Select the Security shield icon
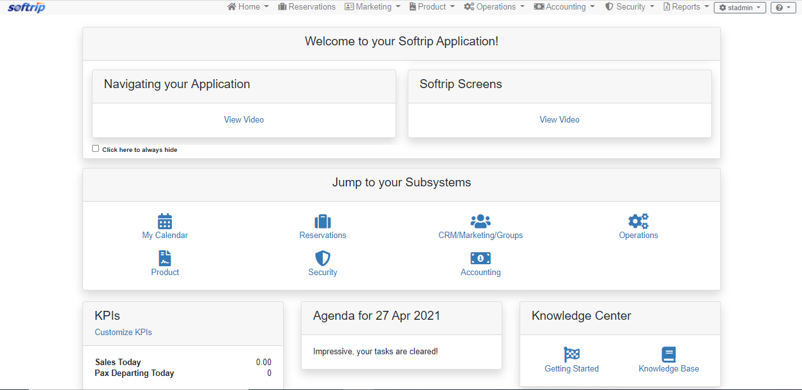The width and height of the screenshot is (802, 390). coord(322,258)
